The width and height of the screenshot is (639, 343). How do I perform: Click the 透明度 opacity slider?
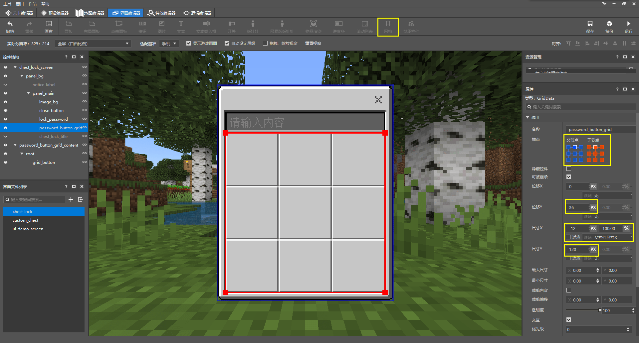click(583, 310)
